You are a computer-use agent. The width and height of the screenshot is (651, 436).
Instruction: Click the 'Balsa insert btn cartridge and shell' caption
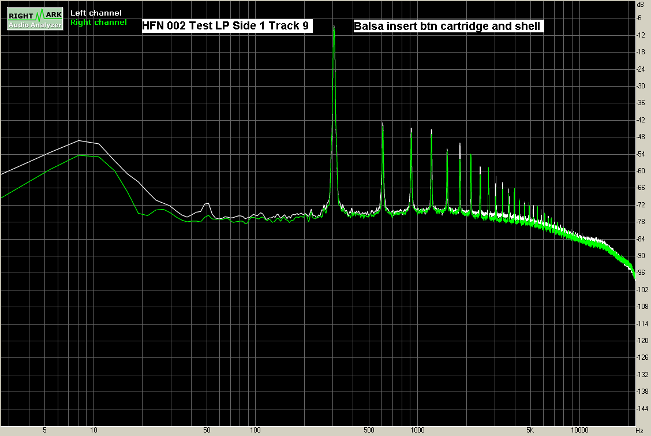pyautogui.click(x=447, y=26)
